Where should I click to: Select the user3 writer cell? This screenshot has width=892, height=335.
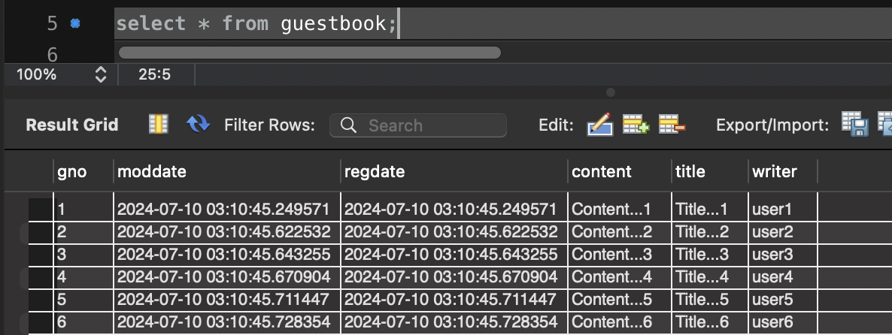tap(783, 255)
